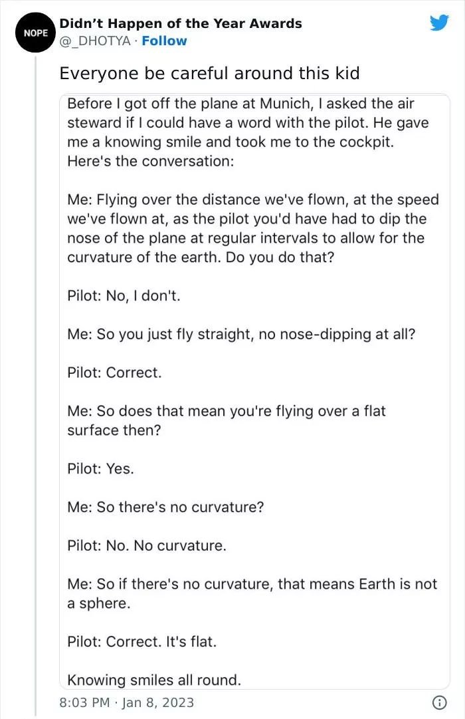
Task: Follow the @_DHOTYA account
Action: tap(164, 41)
